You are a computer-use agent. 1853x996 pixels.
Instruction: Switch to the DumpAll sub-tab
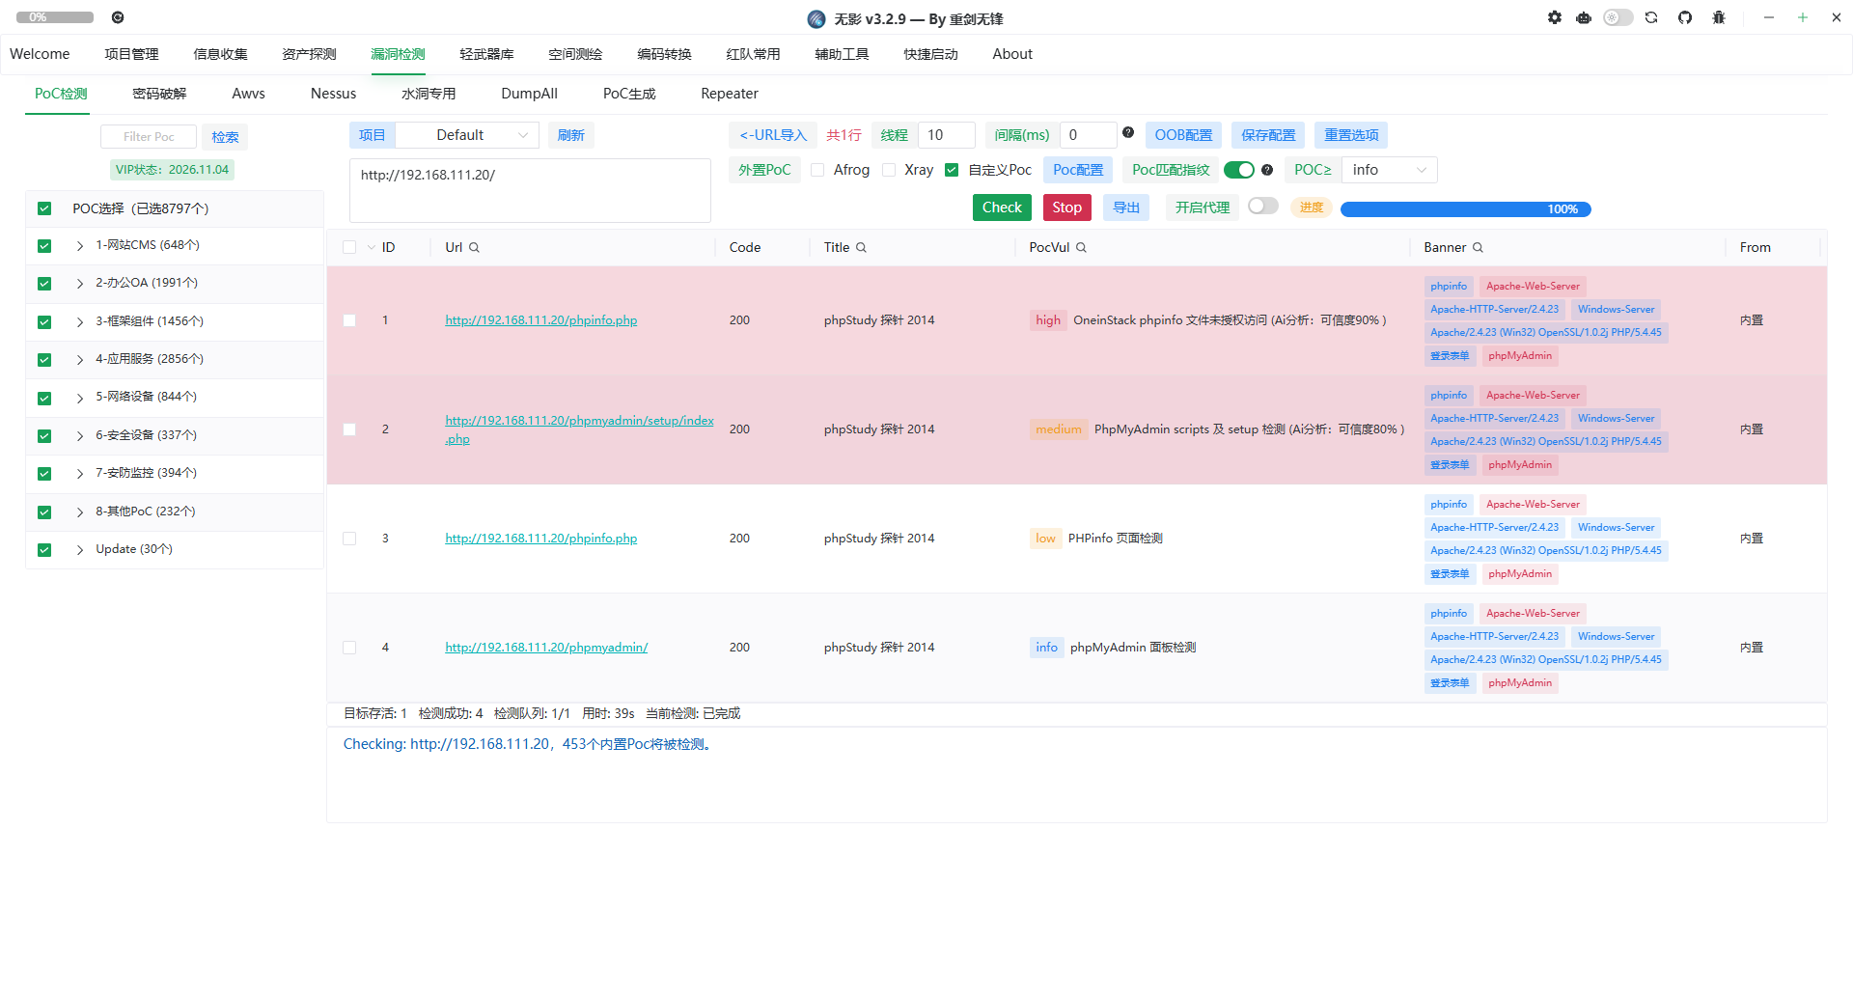click(529, 94)
